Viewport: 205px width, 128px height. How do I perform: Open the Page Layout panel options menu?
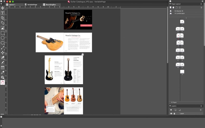pyautogui.click(x=201, y=4)
